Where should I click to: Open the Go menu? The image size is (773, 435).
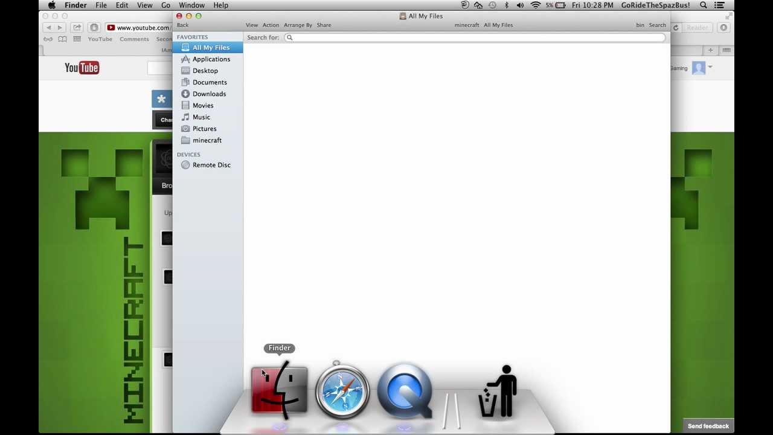[x=165, y=5]
